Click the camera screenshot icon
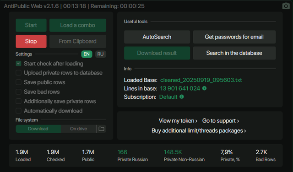 coord(286,6)
